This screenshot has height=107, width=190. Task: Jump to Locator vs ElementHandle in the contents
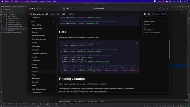[x=152, y=33]
